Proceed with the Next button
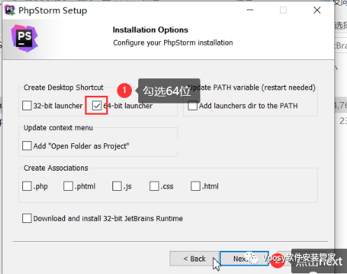Screen dimensions: 347x274 pyautogui.click(x=244, y=259)
